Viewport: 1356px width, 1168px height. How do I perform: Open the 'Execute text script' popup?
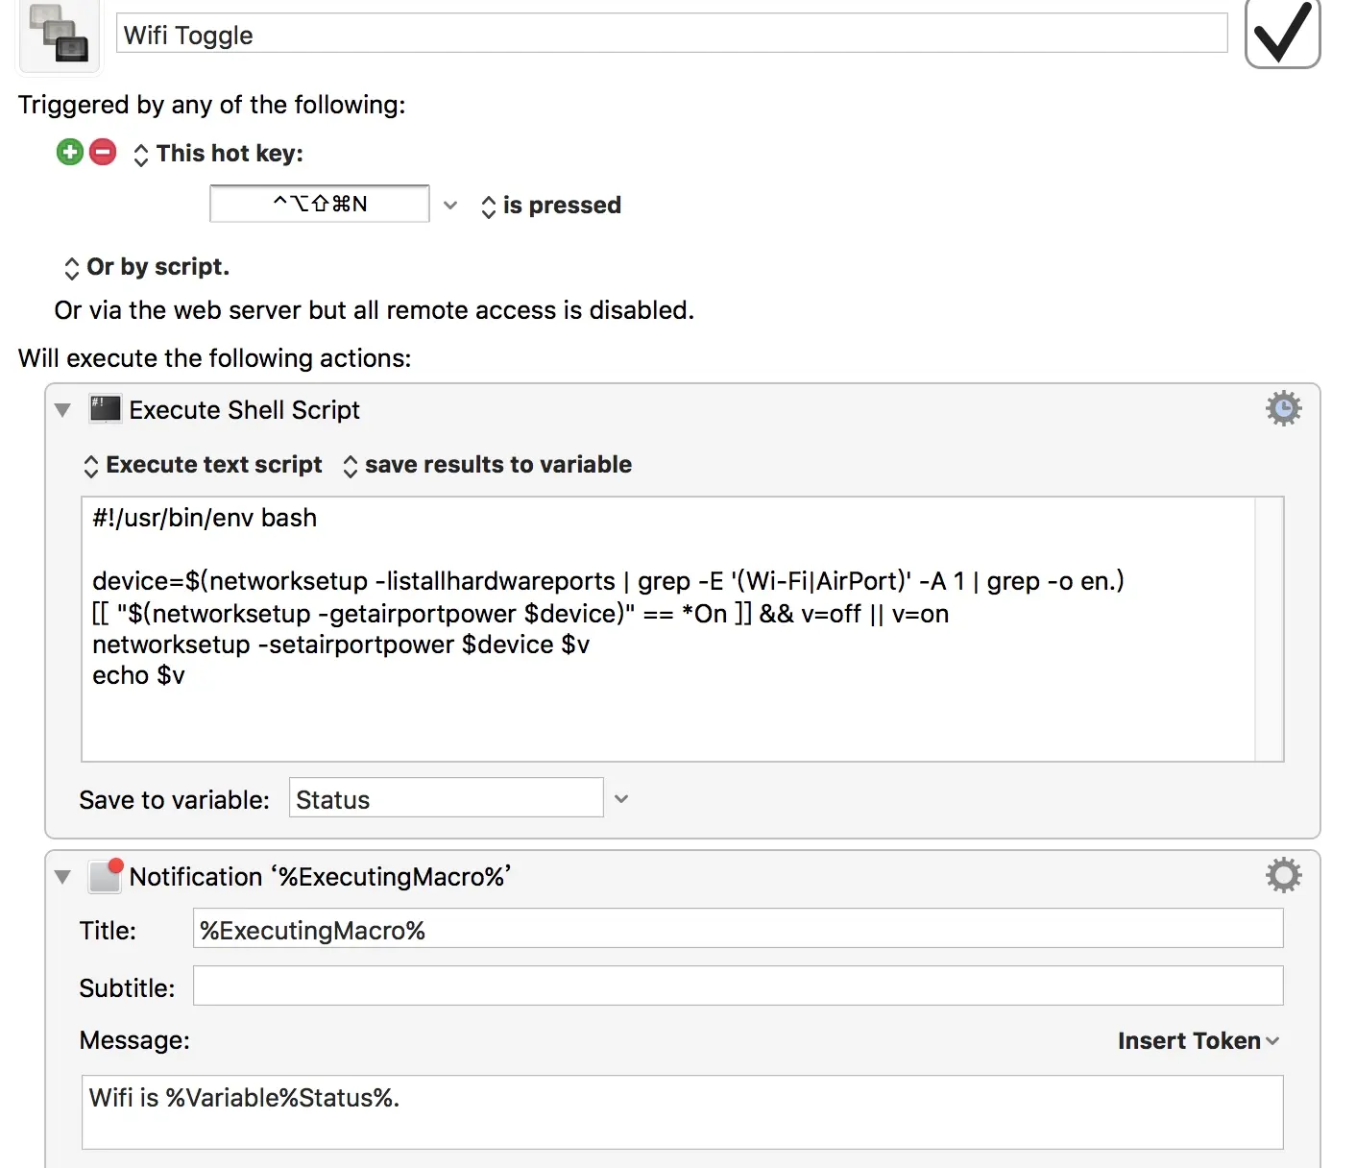[x=204, y=465]
